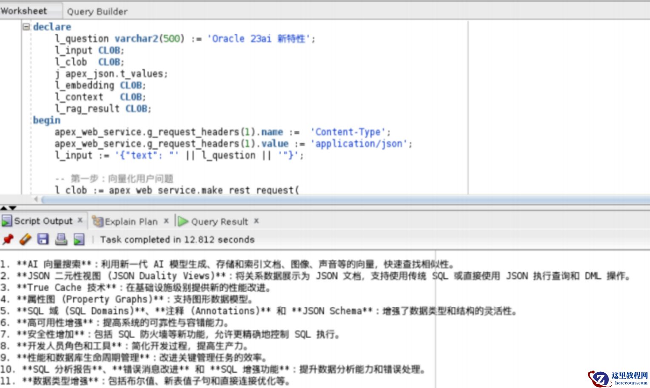
Task: Click output line 9 about 性能和数据库生命周期管理
Action: [x=134, y=358]
